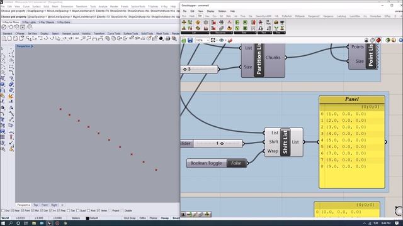Open the Rhino Curve menu

click(x=26, y=6)
